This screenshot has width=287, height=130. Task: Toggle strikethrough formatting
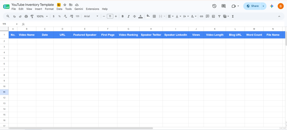tap(134, 16)
